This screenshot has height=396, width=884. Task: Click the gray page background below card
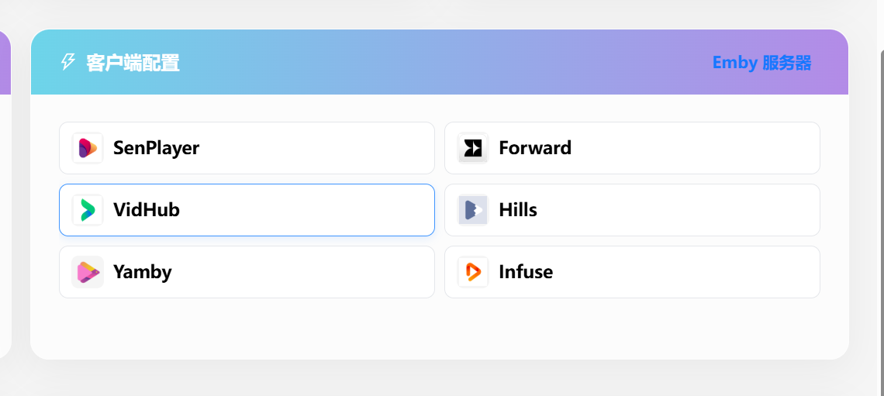click(x=440, y=380)
